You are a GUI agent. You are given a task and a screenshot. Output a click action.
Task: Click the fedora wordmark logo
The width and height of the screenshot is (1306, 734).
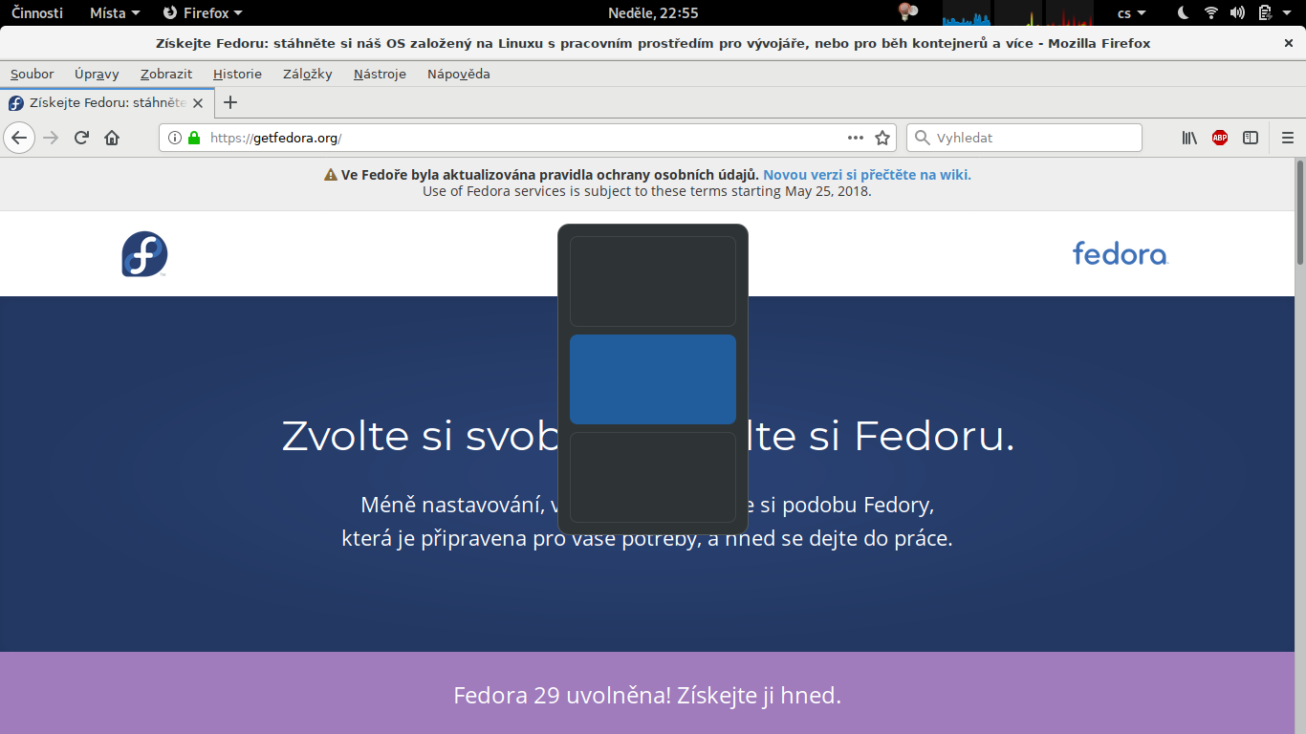pos(1120,253)
